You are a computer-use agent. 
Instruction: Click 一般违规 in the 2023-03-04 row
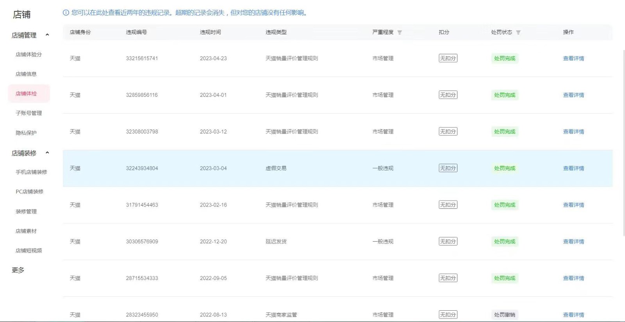tap(383, 169)
